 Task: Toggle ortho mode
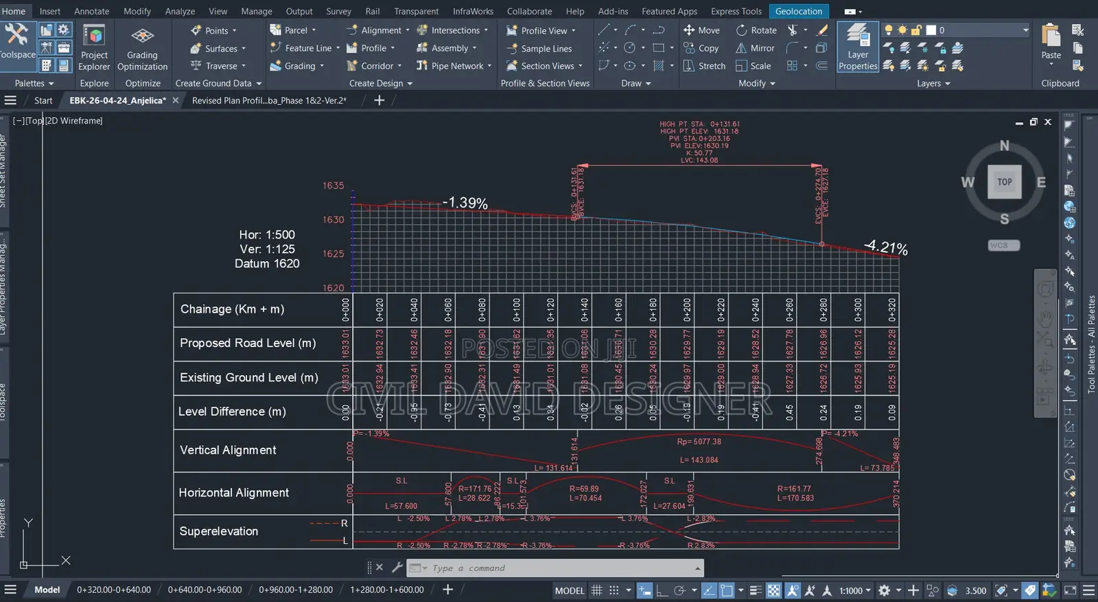click(662, 590)
